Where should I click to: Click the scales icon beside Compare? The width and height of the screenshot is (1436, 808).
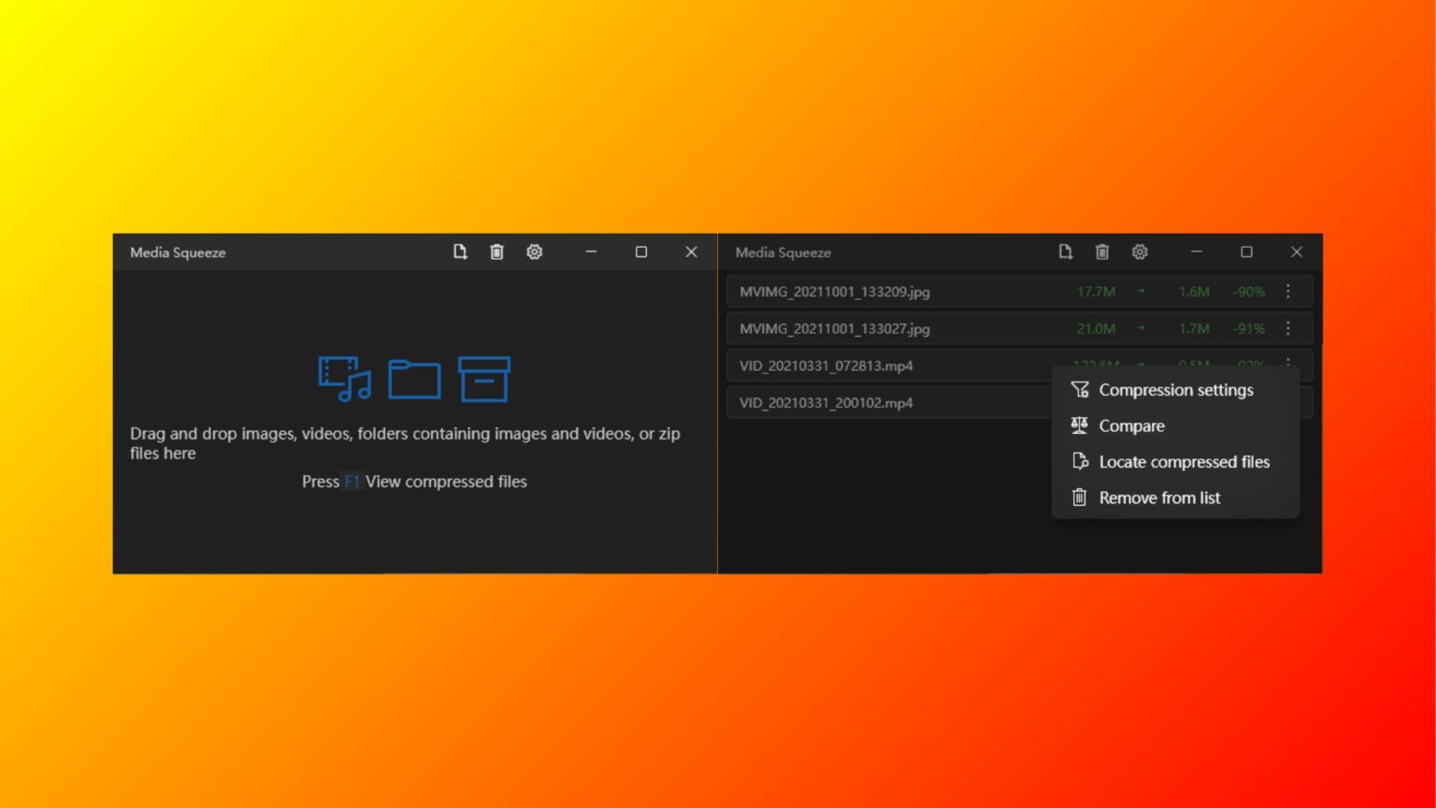pos(1079,426)
